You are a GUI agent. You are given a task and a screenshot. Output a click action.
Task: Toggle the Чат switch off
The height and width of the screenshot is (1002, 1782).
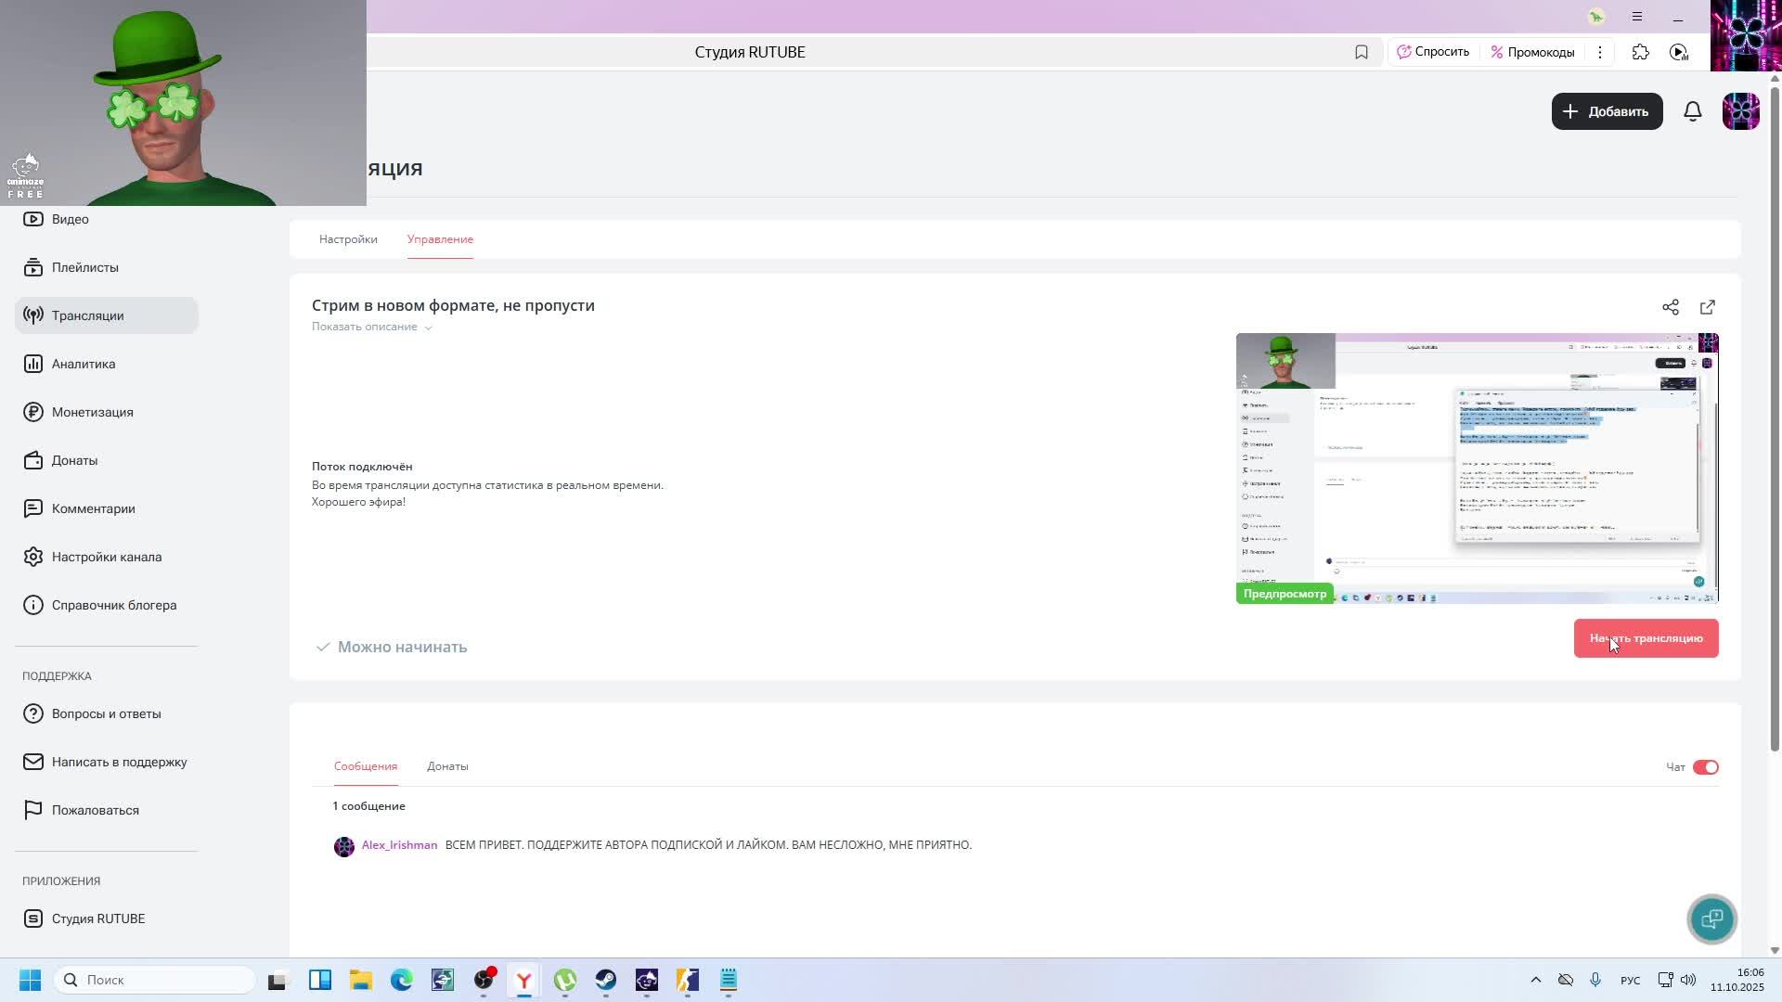(1705, 767)
